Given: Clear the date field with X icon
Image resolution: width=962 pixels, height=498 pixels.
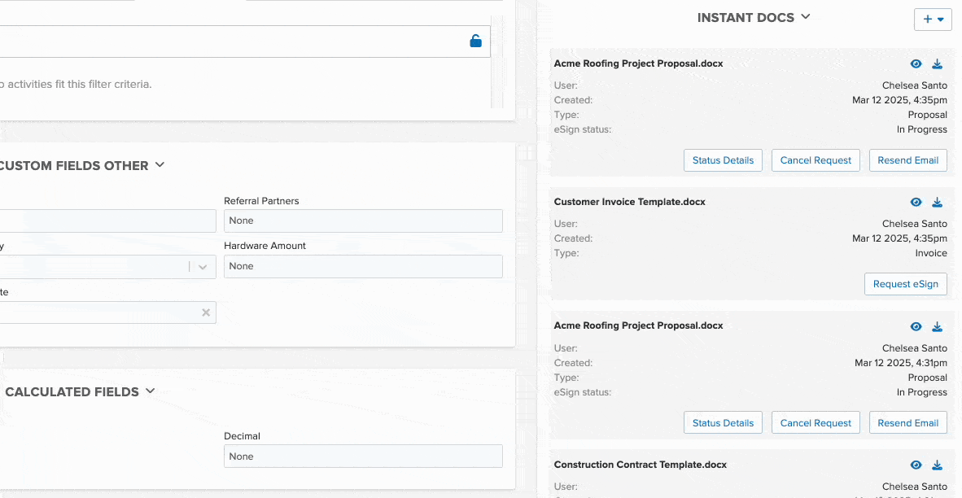Looking at the screenshot, I should [x=206, y=312].
